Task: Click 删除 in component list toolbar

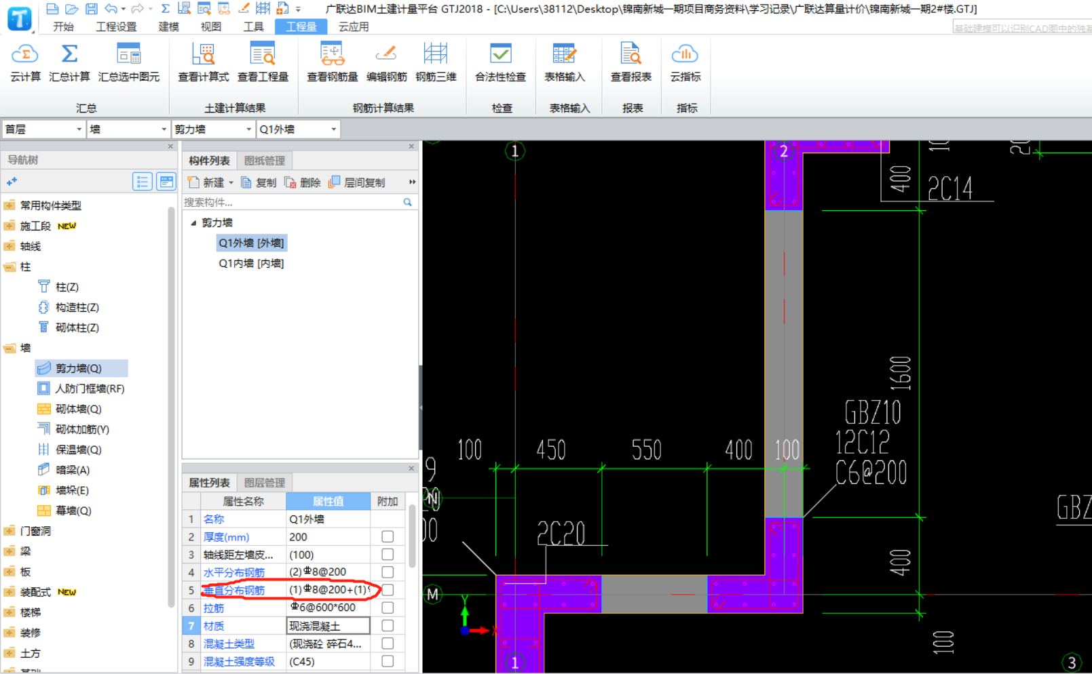Action: [303, 182]
